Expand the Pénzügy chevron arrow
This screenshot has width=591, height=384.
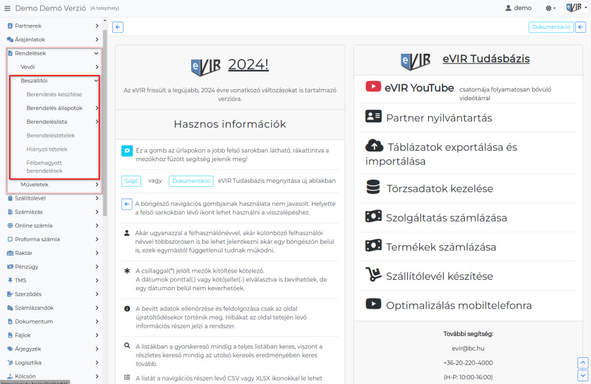97,267
